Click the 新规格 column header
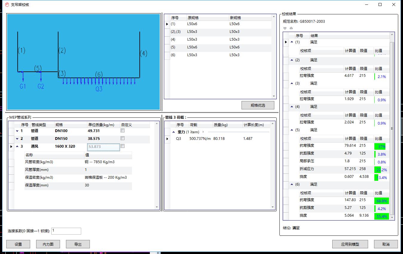 coord(250,18)
